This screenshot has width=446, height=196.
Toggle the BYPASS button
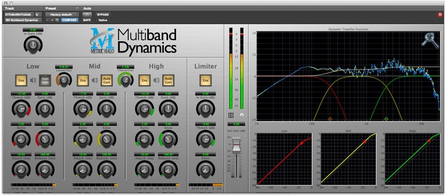tap(103, 15)
